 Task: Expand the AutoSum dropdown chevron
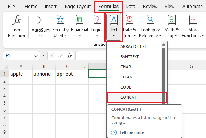tap(41, 36)
